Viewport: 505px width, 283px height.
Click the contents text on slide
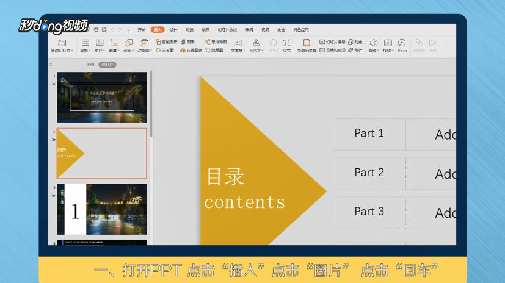[245, 202]
